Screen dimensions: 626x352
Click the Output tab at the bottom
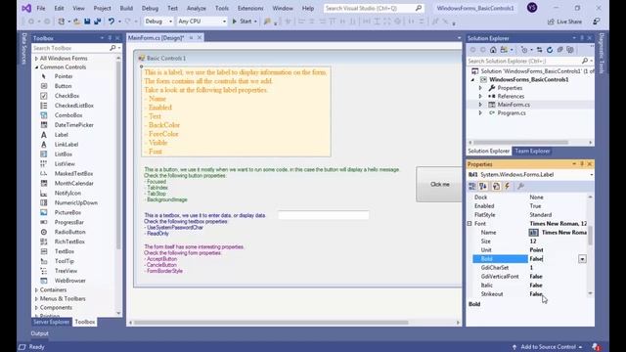[39, 333]
